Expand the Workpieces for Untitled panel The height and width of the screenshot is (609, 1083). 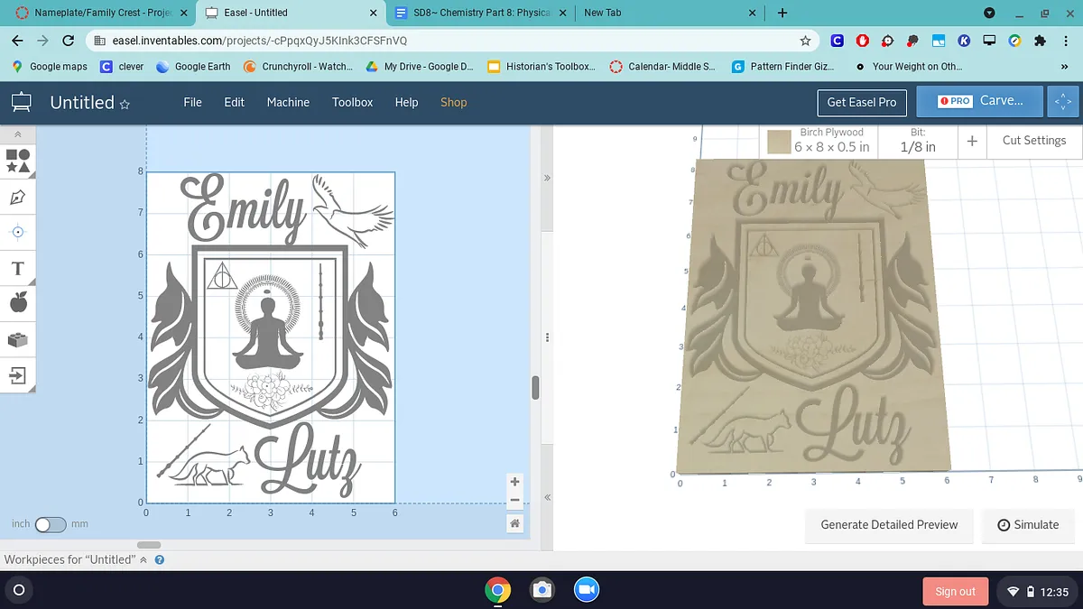coord(144,559)
